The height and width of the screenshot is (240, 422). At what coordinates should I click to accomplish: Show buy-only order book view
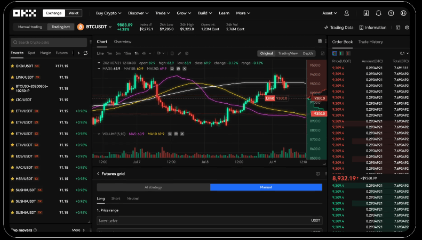[341, 53]
